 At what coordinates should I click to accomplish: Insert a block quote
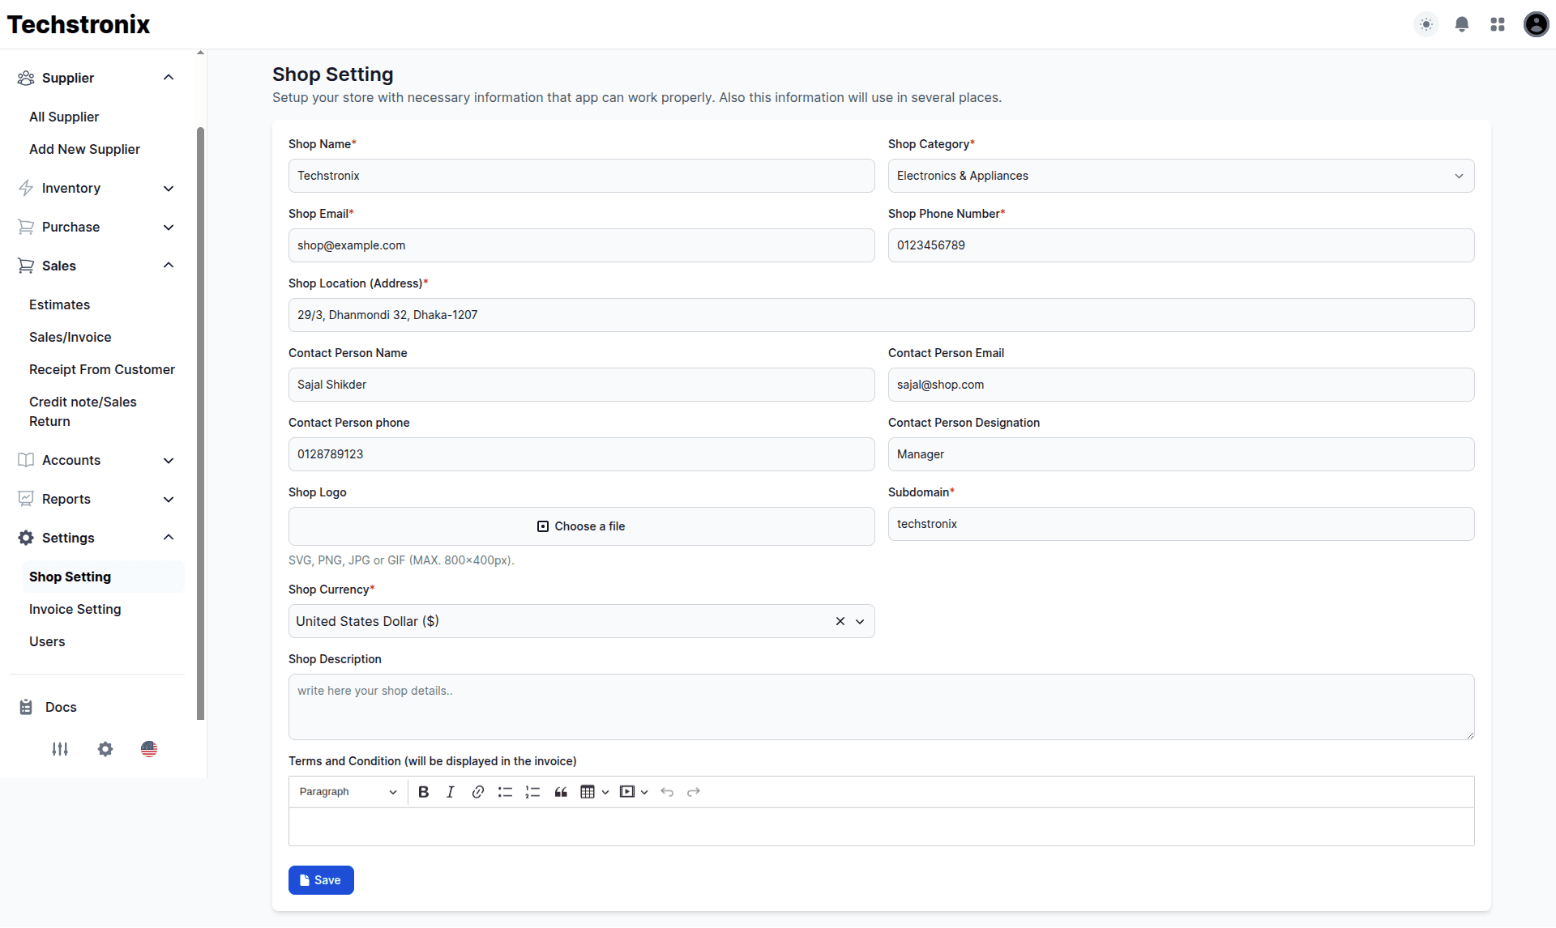pyautogui.click(x=561, y=792)
